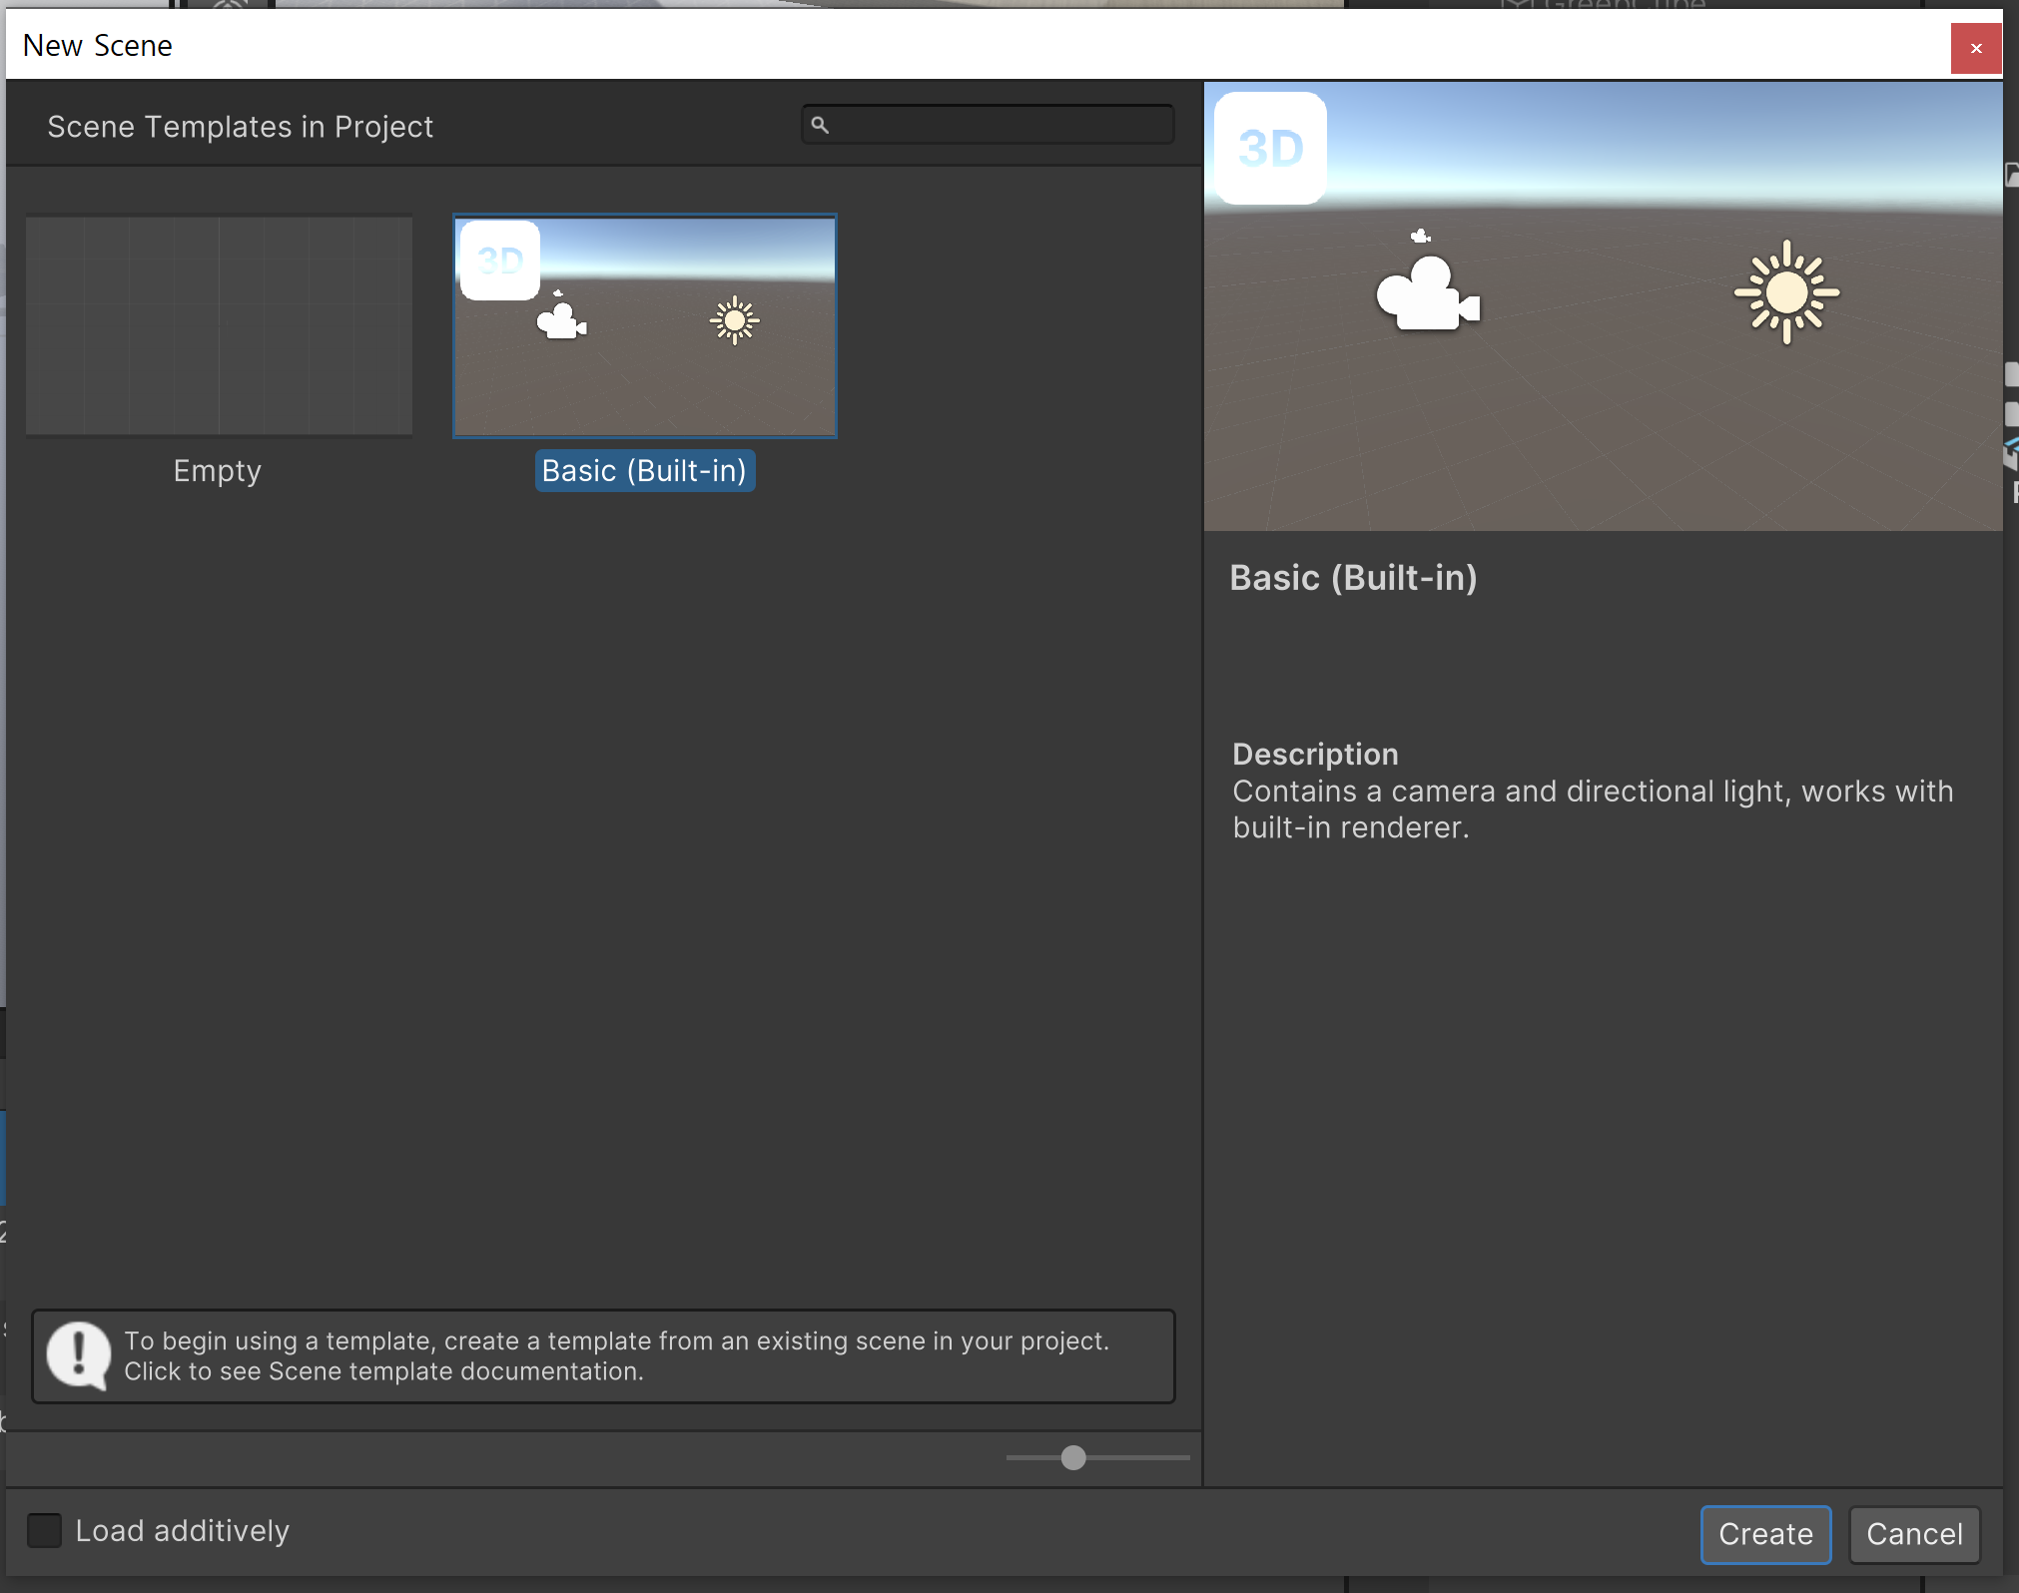Screen dimensions: 2019x1593
Task: Close the New Scene dialog
Action: point(1975,48)
